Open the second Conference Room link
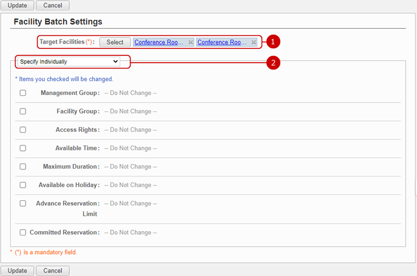Screen dimensions: 417x276 [x=222, y=42]
